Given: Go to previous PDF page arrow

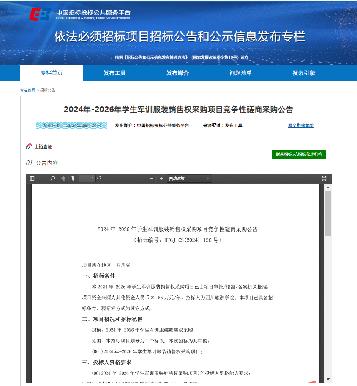Looking at the screenshot, I should tap(63, 179).
